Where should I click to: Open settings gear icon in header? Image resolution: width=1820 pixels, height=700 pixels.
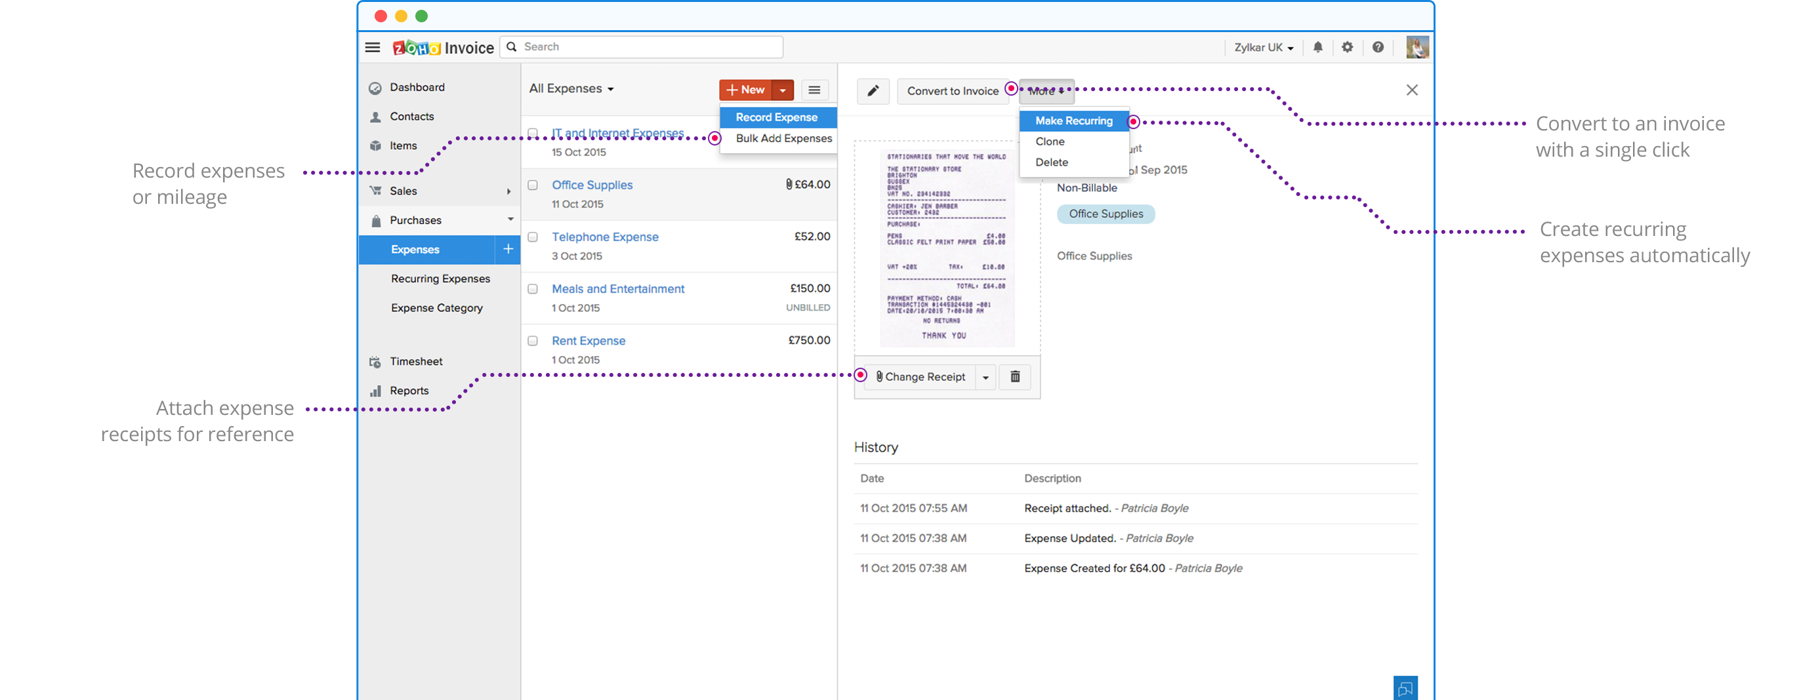coord(1348,47)
